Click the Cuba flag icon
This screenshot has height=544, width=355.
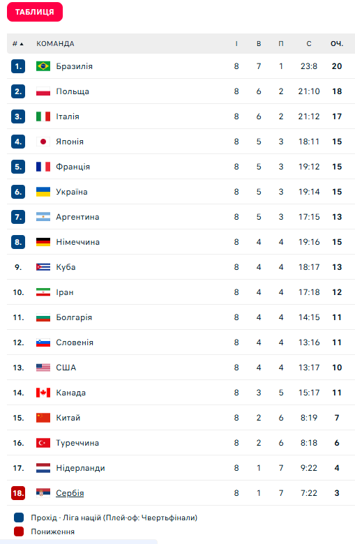43,267
